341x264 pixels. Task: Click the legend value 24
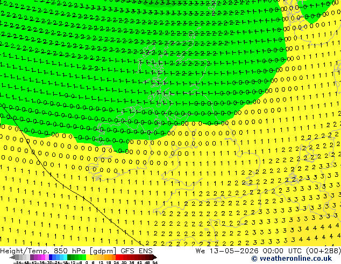(x=116, y=262)
